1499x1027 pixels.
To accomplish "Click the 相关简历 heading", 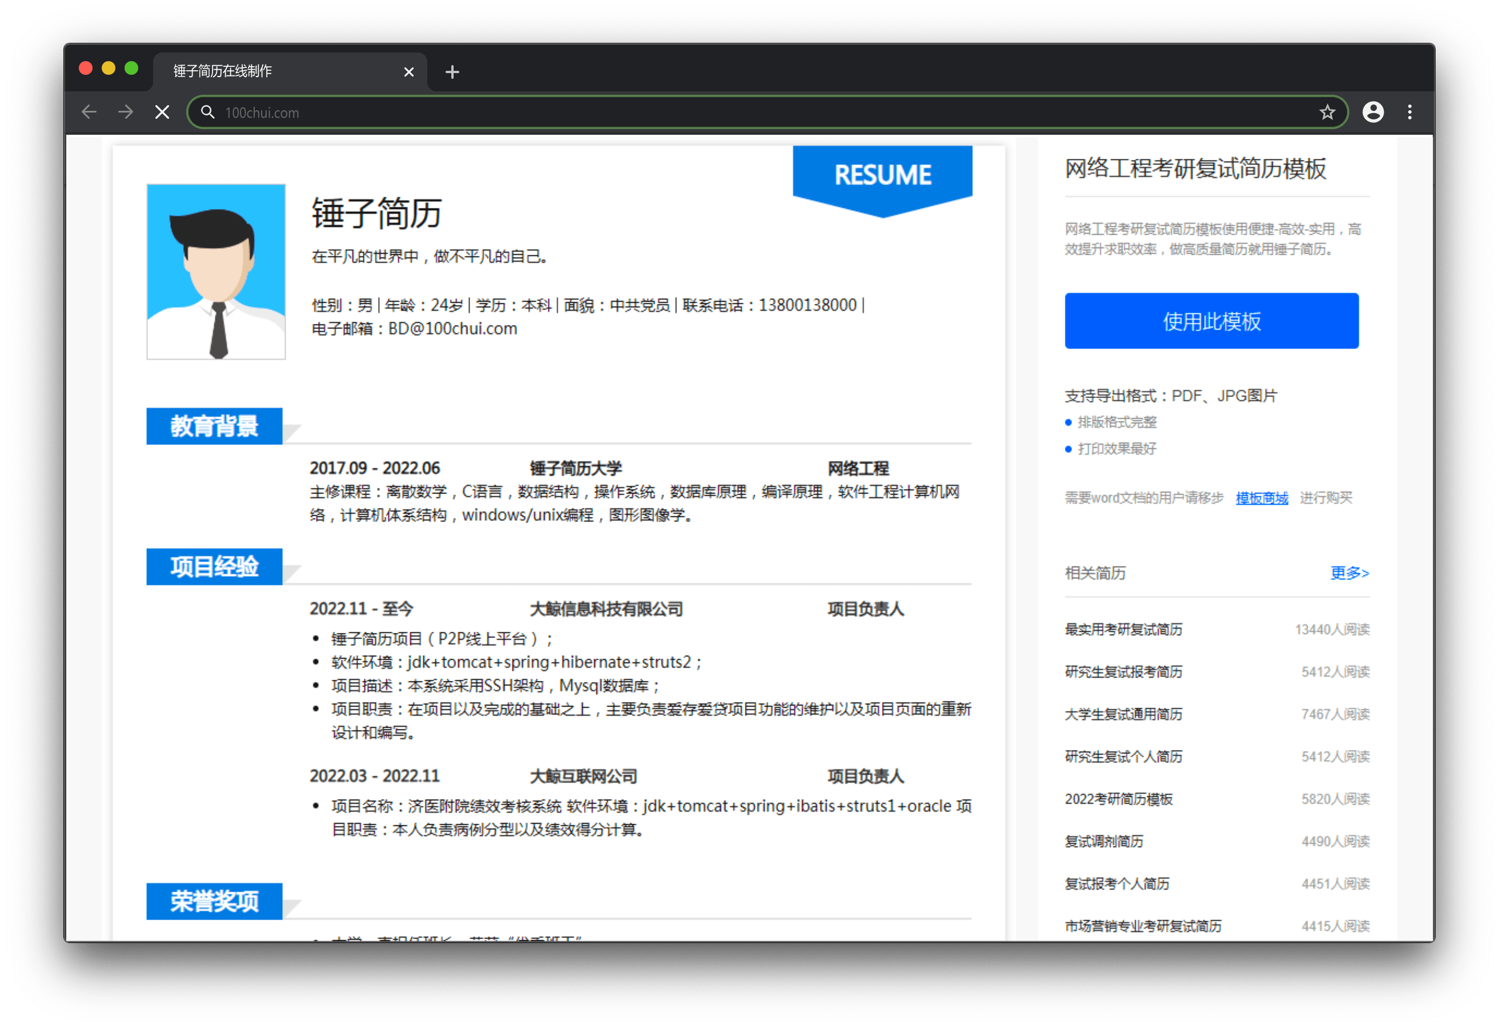I will click(x=1095, y=573).
